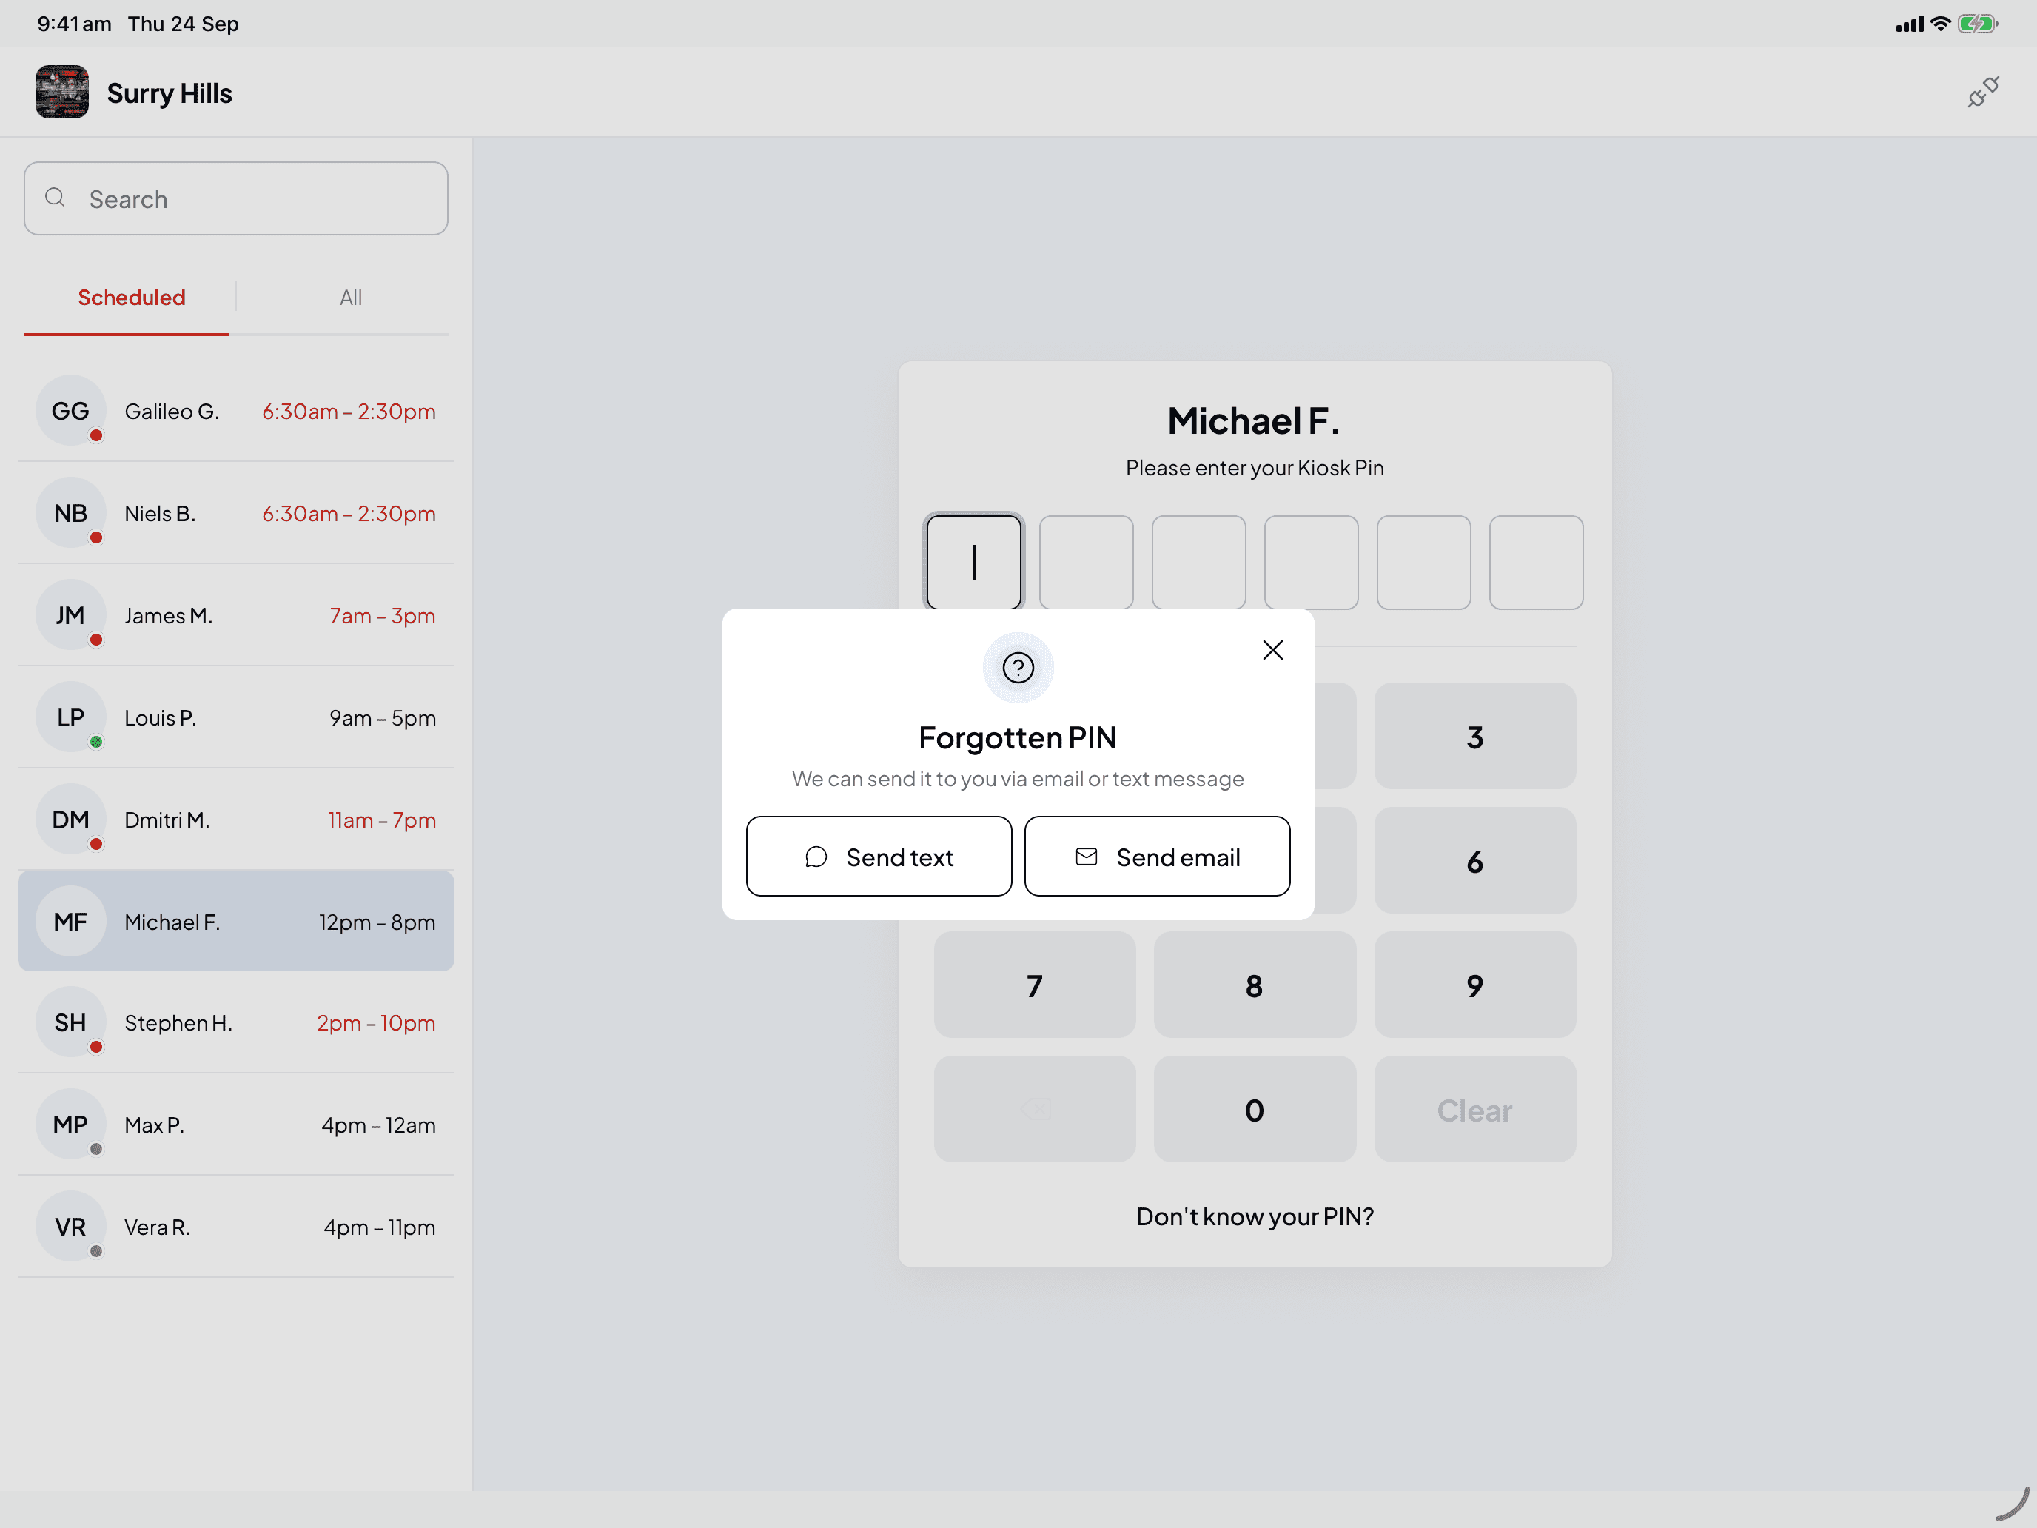Click the first PIN digit box
Screen dimensions: 2037x1528
(x=973, y=562)
